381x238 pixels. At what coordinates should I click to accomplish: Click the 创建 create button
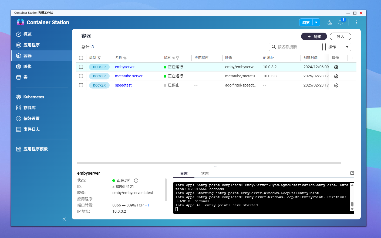pos(314,36)
